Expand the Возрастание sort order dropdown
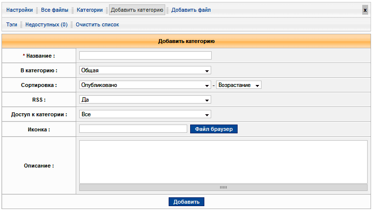 click(x=239, y=85)
